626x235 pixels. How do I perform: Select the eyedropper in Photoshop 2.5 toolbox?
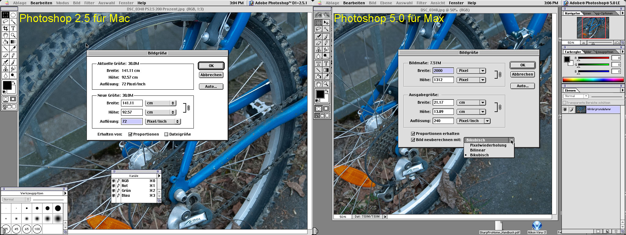pos(13,48)
